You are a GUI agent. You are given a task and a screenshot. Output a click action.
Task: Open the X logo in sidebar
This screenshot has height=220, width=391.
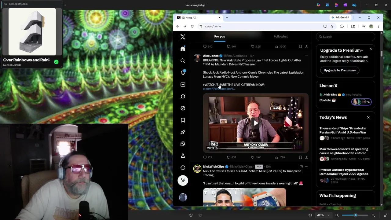point(183,37)
